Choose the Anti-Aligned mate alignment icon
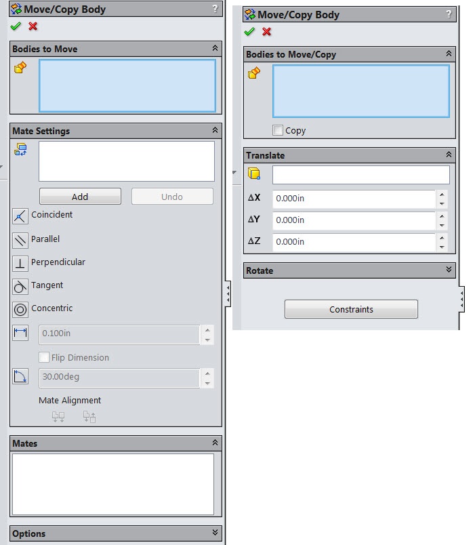The image size is (475, 545). [x=89, y=416]
